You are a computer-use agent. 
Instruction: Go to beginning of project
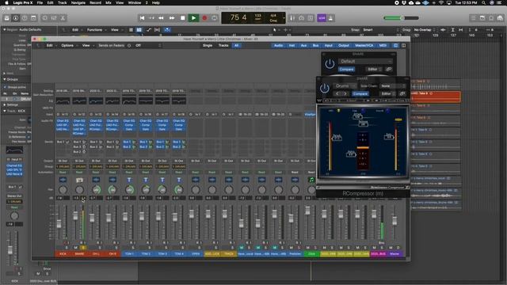click(x=142, y=18)
